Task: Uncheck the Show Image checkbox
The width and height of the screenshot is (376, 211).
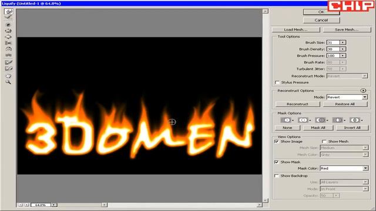Action: coord(277,142)
